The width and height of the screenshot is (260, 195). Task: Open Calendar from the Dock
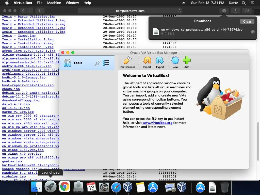tap(91, 187)
